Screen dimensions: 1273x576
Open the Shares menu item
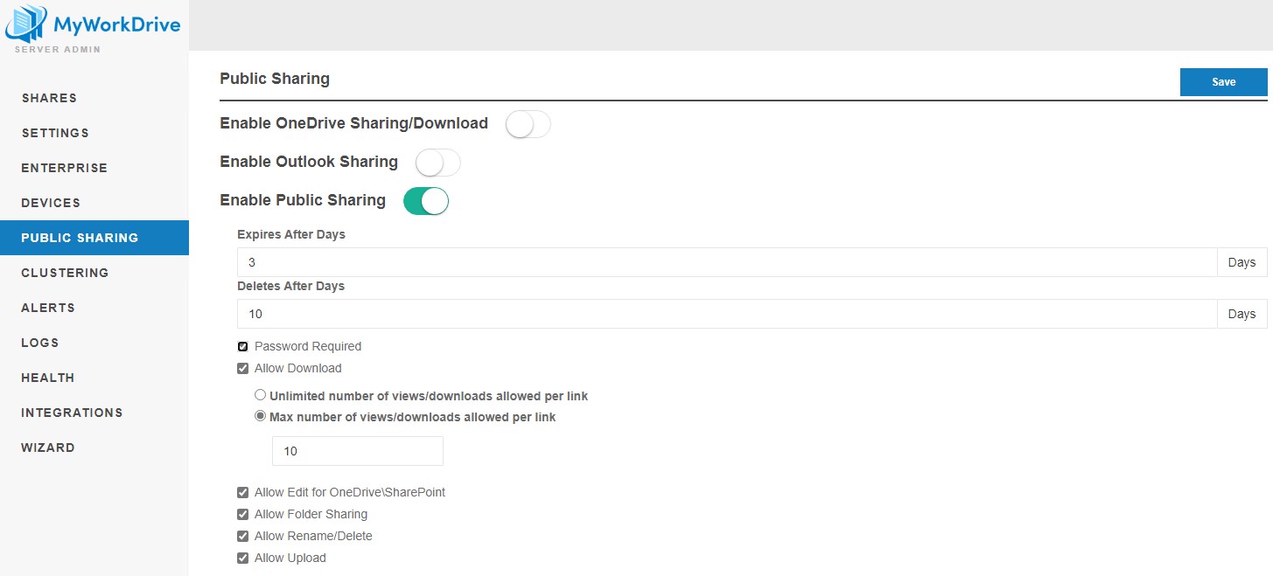pyautogui.click(x=49, y=98)
